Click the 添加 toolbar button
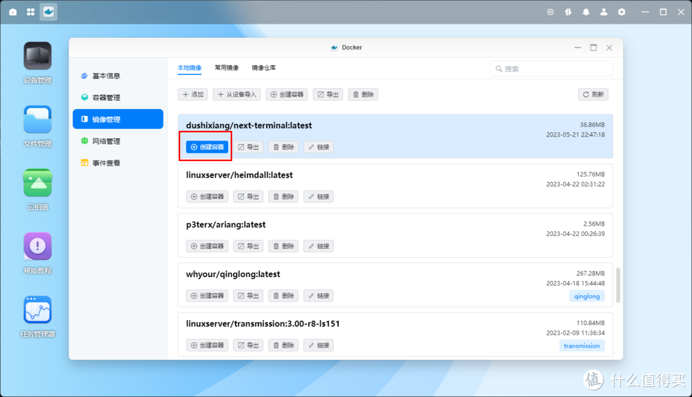 193,94
